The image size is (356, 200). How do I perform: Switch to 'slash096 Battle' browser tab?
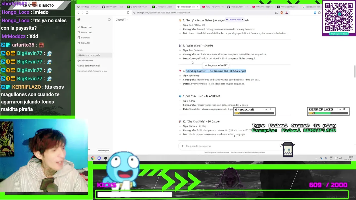(113, 7)
